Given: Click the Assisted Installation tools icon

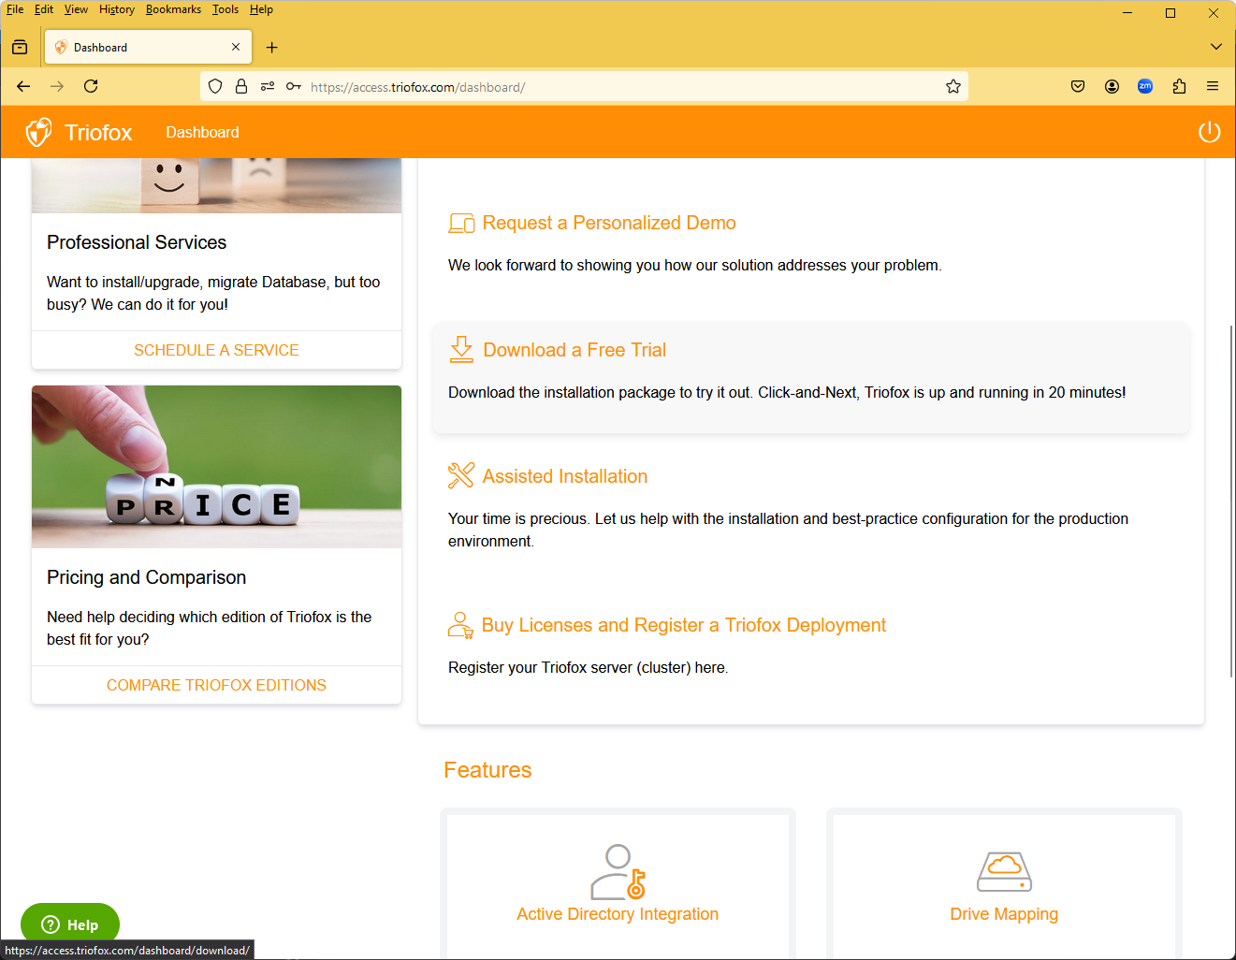Looking at the screenshot, I should click(461, 475).
